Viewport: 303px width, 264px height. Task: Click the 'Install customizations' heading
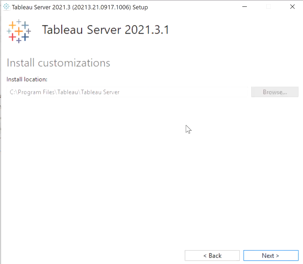58,63
